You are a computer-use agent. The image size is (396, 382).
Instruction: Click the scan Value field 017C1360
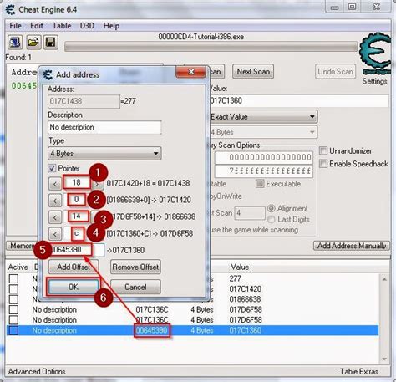click(298, 100)
